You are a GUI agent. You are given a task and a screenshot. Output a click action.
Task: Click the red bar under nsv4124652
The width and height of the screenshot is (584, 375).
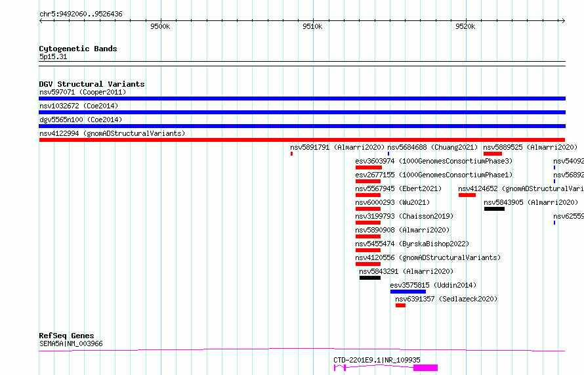pos(467,195)
